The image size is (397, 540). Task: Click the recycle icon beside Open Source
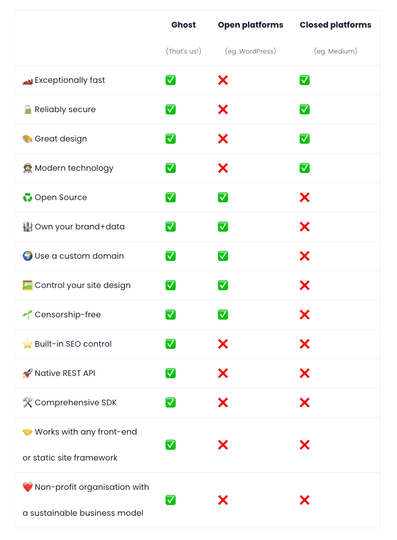(x=28, y=197)
